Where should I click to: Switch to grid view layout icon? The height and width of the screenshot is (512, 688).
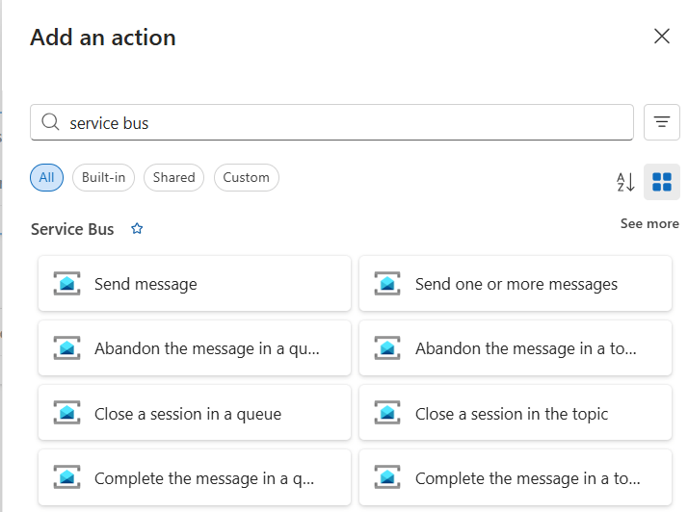662,182
